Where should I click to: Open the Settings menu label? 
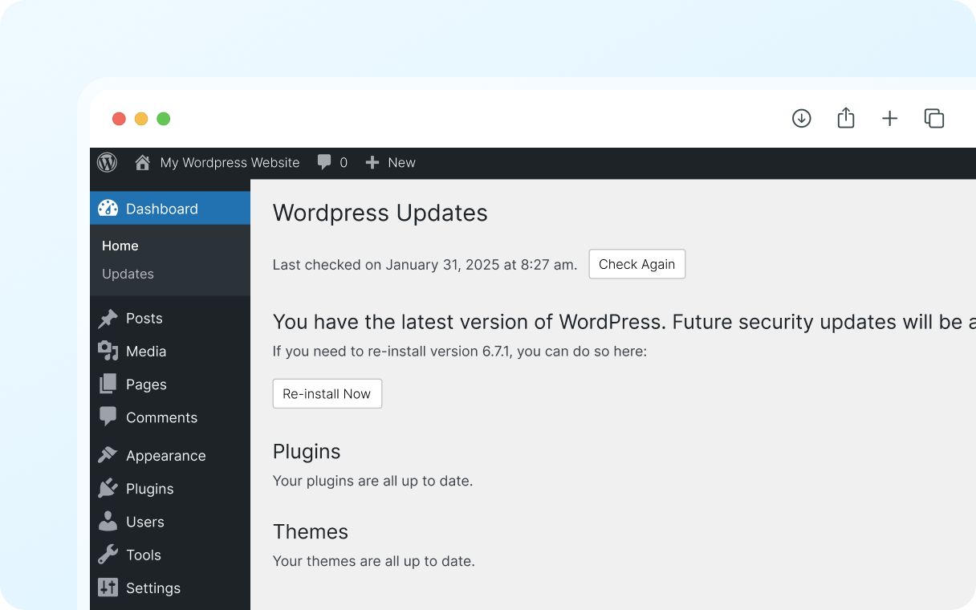[x=153, y=588]
